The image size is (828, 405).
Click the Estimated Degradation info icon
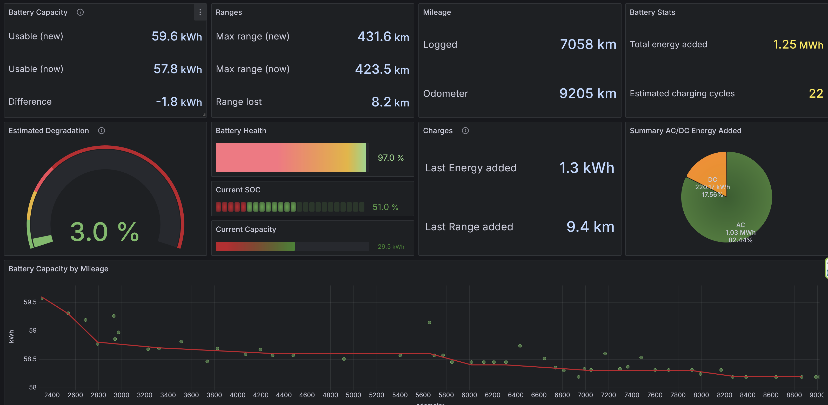click(x=101, y=131)
